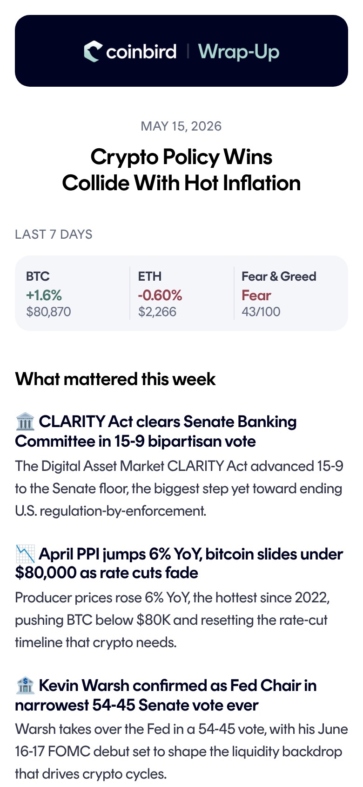This screenshot has width=363, height=787.
Task: Open the Kevin Warsh confirmed Fed Chair headline
Action: pyautogui.click(x=166, y=695)
